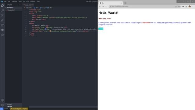Screen dimensions: 195x110
Task: Click the blue color swatch in code
Action: [x=46, y=29]
